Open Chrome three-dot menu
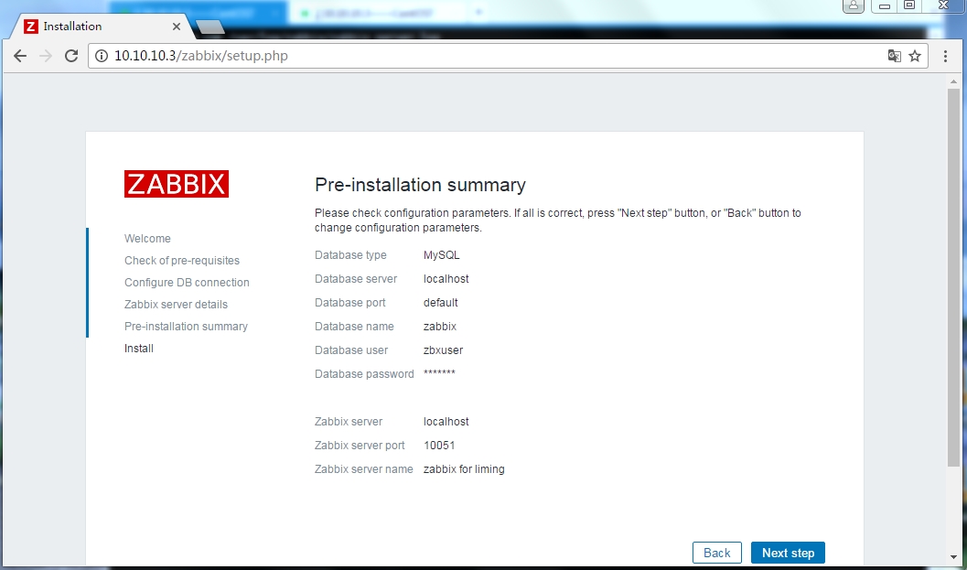Viewport: 967px width, 570px height. pos(945,56)
